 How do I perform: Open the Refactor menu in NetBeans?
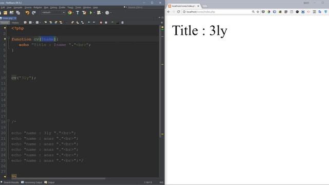point(38,7)
